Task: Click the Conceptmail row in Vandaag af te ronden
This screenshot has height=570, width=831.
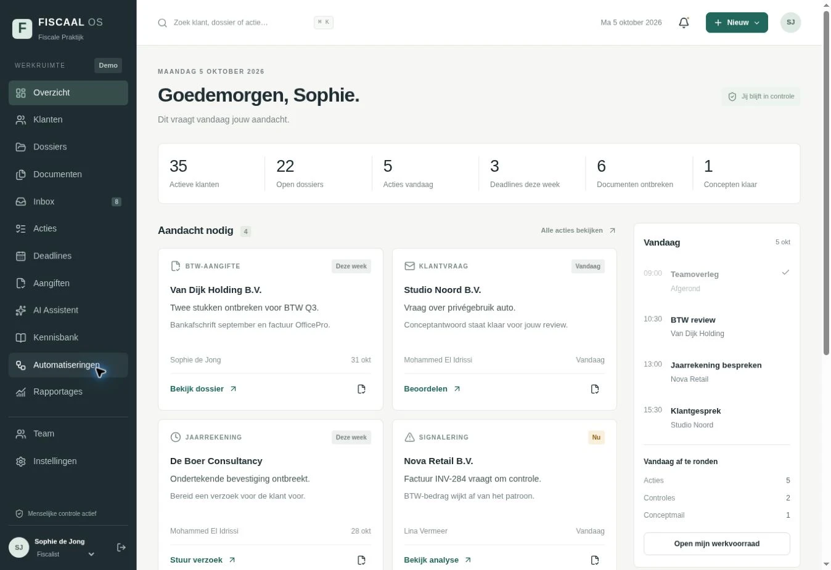Action: click(x=717, y=515)
